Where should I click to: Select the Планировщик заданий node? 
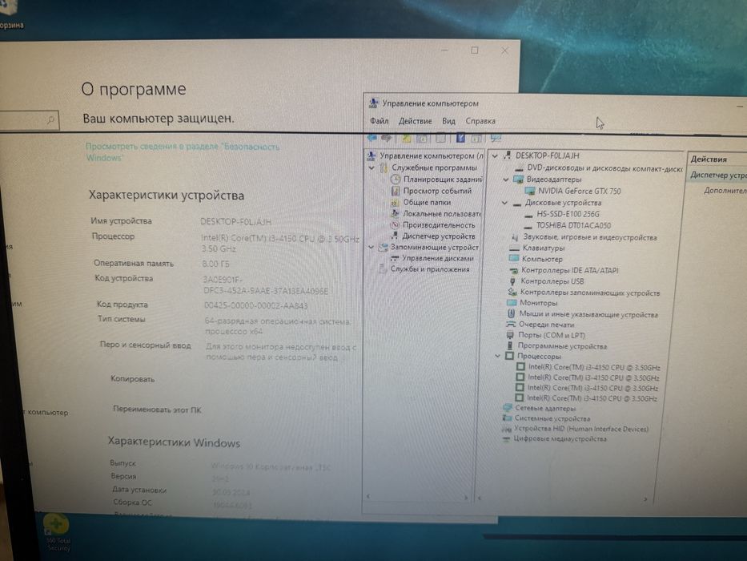443,180
